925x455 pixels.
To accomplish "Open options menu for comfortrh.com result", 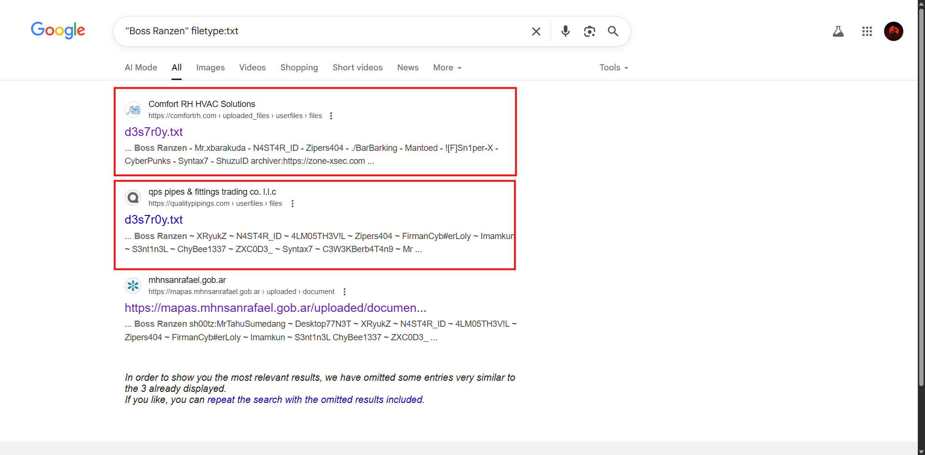I will (331, 116).
